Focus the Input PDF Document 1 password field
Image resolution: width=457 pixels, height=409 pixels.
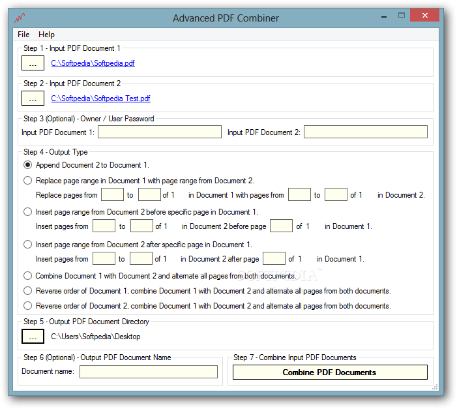pyautogui.click(x=160, y=132)
